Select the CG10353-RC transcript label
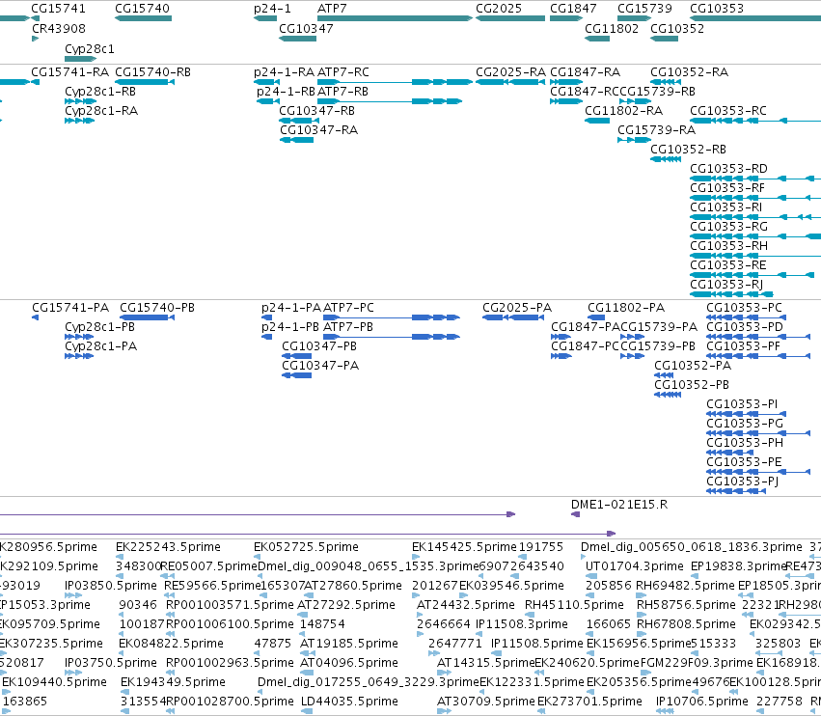 [728, 111]
